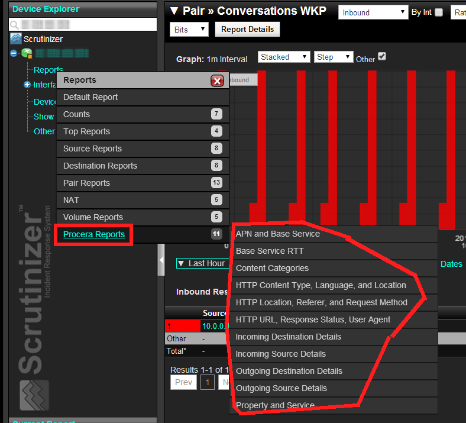The width and height of the screenshot is (466, 423).
Task: Select Outgoing Source Details report
Action: tap(335, 388)
